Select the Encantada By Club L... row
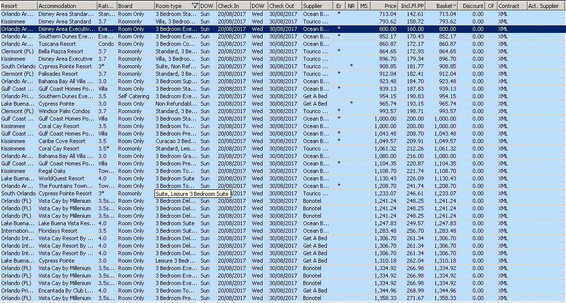The width and height of the screenshot is (566, 303). [283, 291]
